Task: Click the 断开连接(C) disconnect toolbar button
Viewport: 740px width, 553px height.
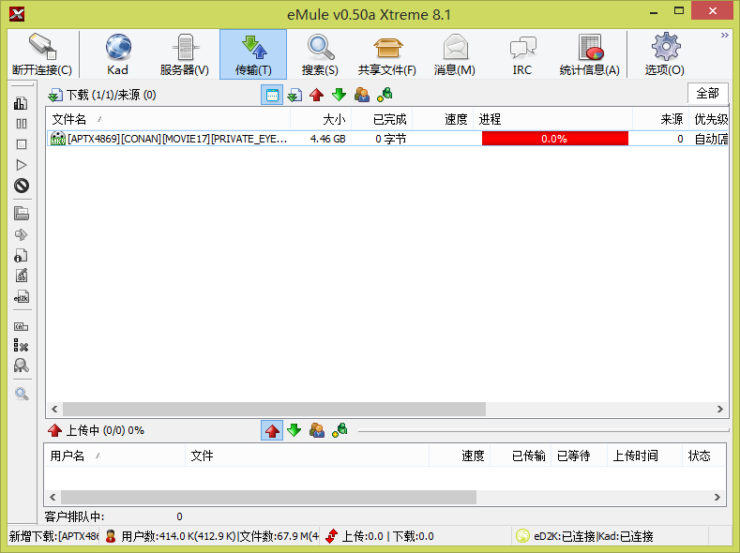Action: pyautogui.click(x=42, y=54)
